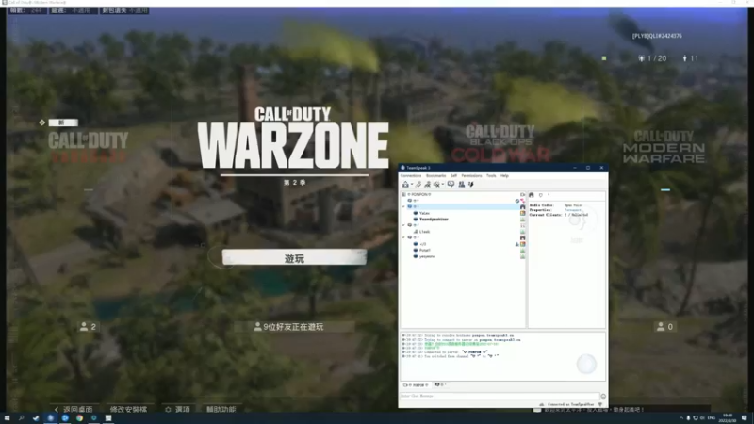Open 輔助功能 accessibility button
754x424 pixels.
(x=221, y=409)
